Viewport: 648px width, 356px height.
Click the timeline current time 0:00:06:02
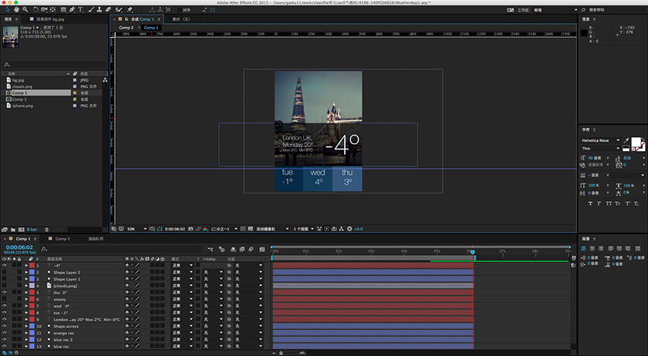(x=19, y=247)
